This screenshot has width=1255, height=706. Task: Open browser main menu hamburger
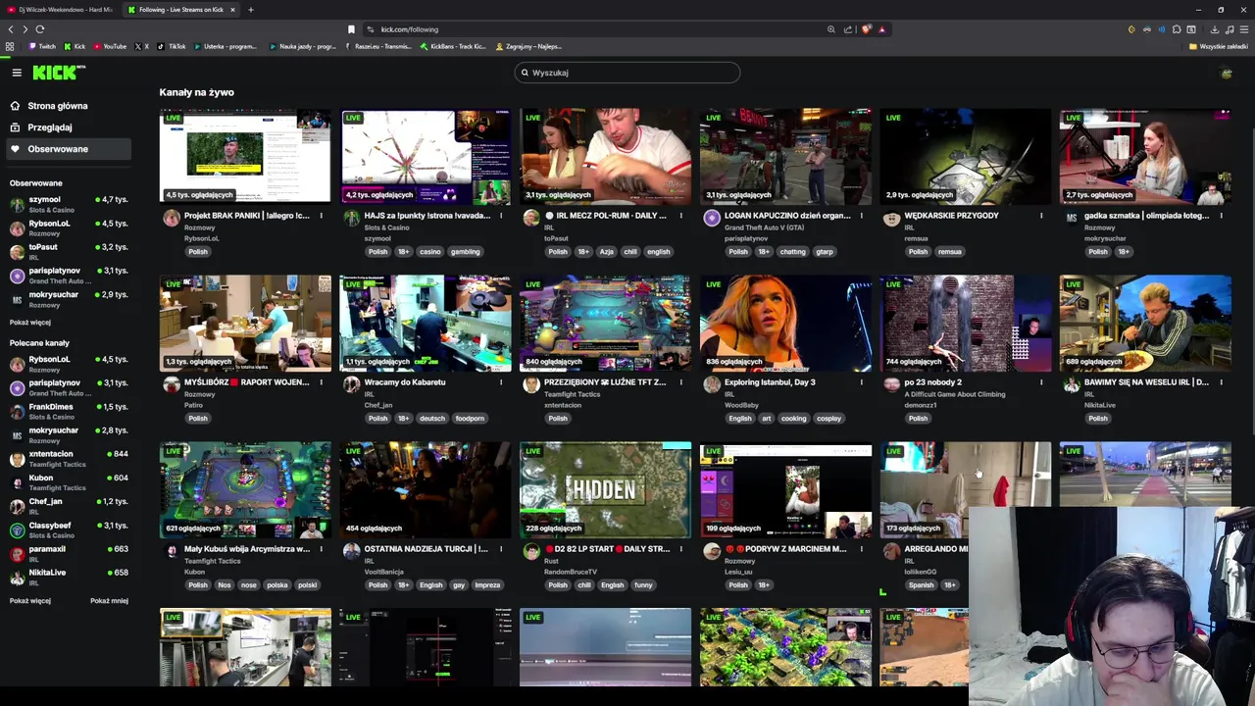click(1242, 29)
